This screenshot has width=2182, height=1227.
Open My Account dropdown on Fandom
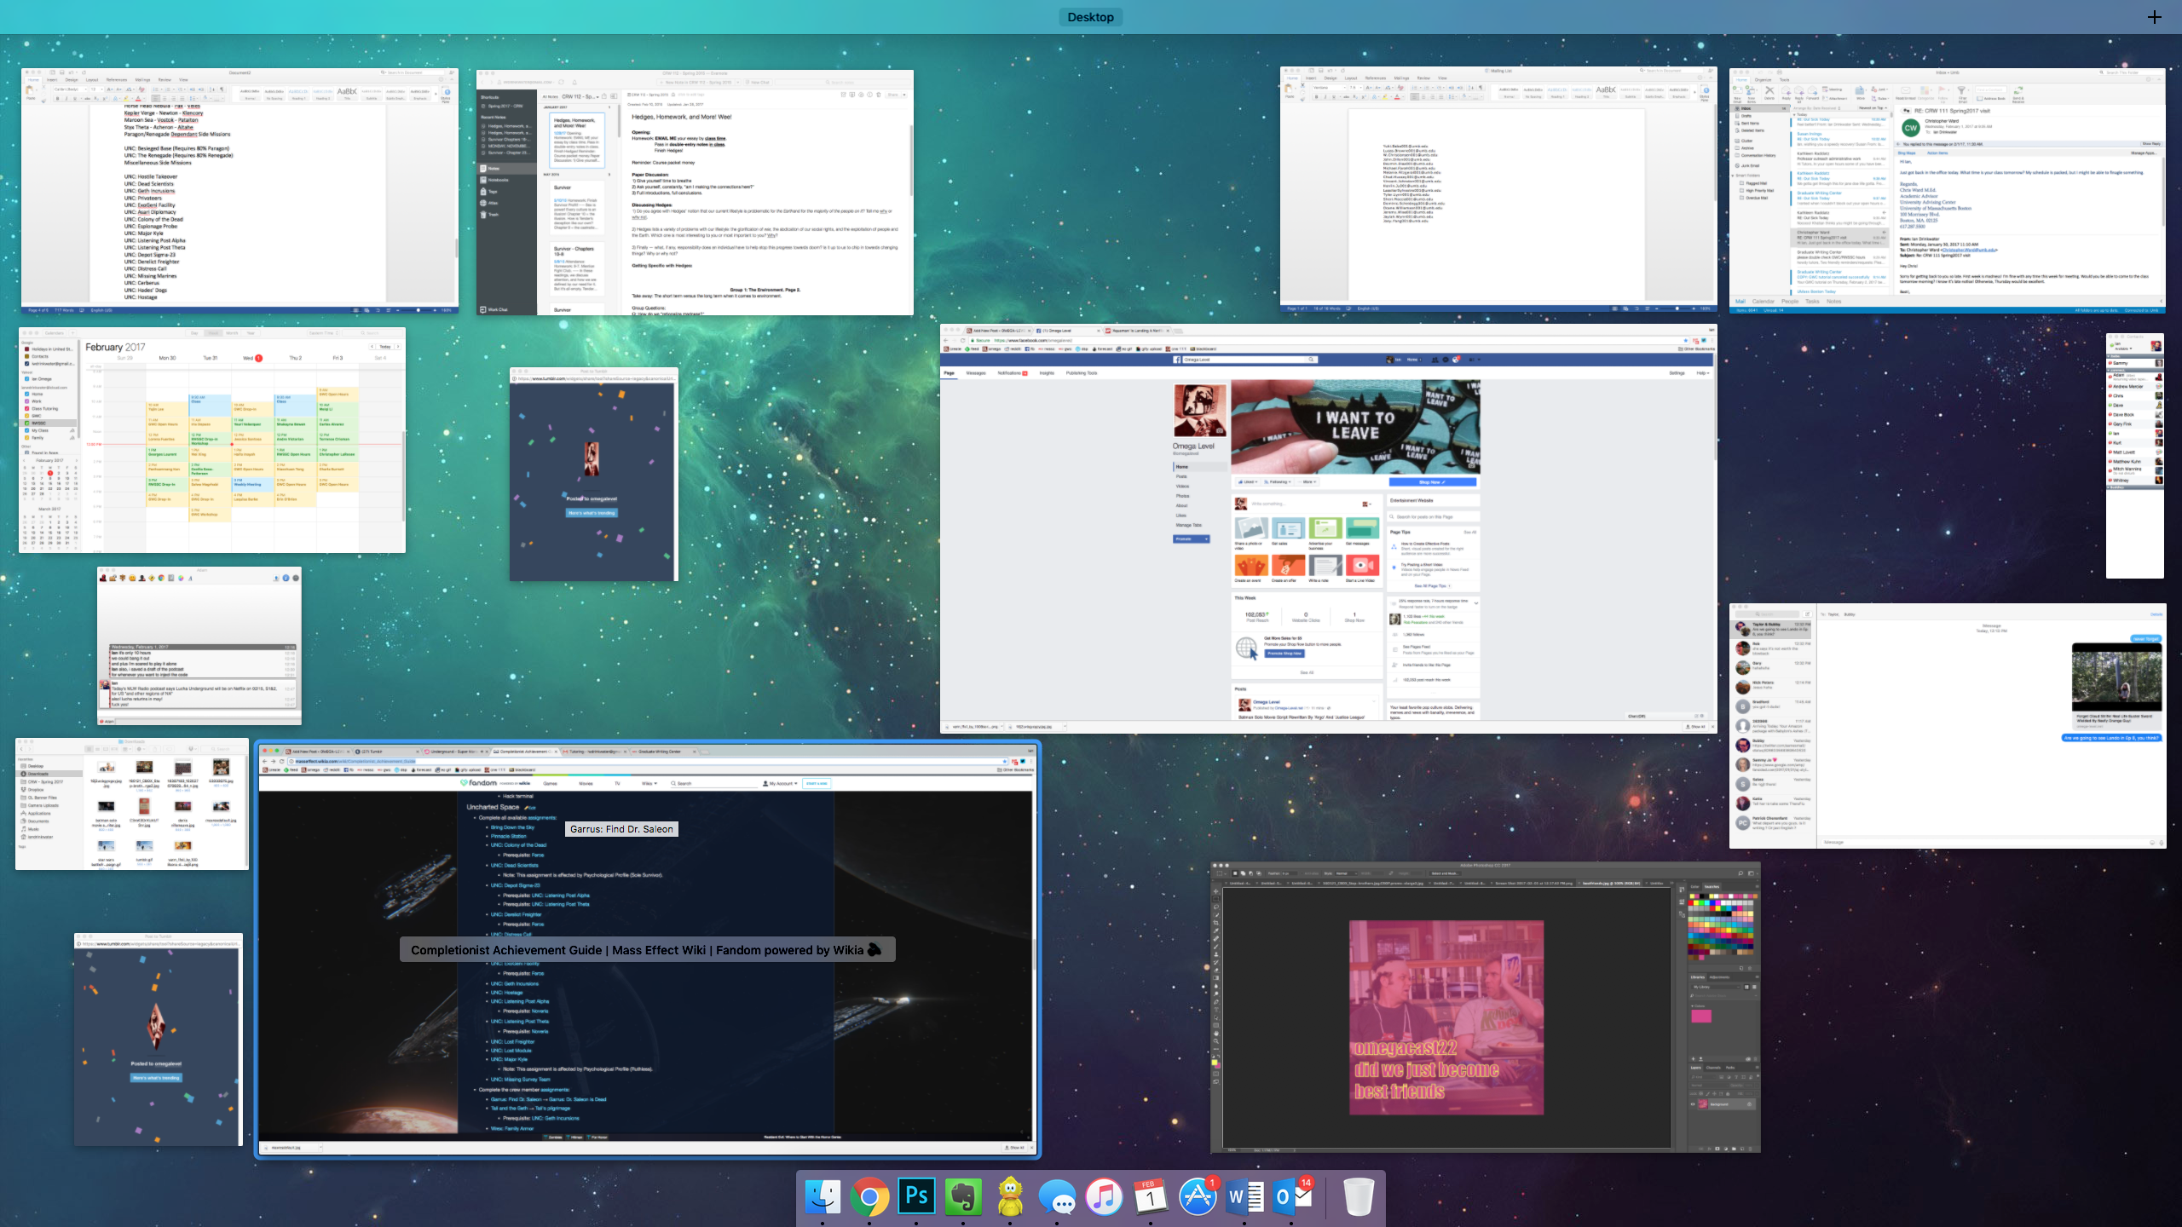pyautogui.click(x=781, y=783)
